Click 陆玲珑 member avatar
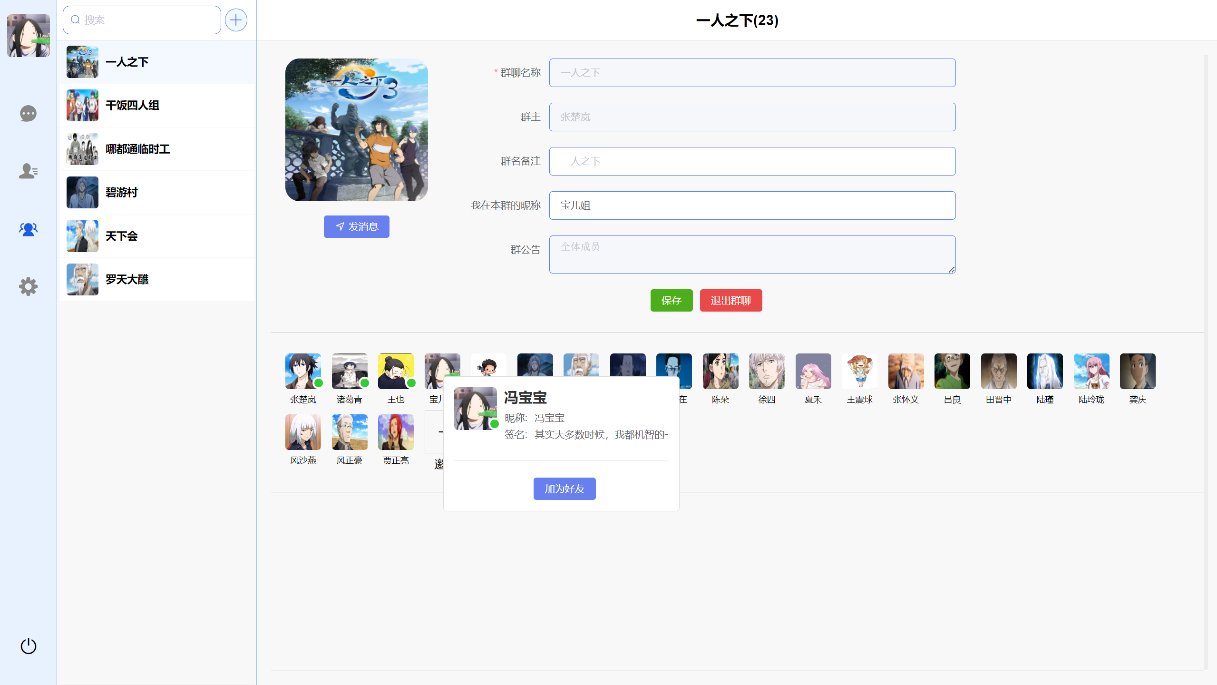The width and height of the screenshot is (1217, 685). (1091, 371)
